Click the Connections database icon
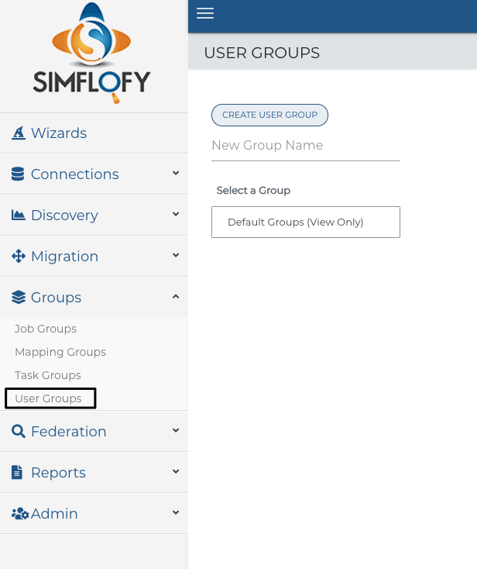The width and height of the screenshot is (477, 569). click(18, 174)
